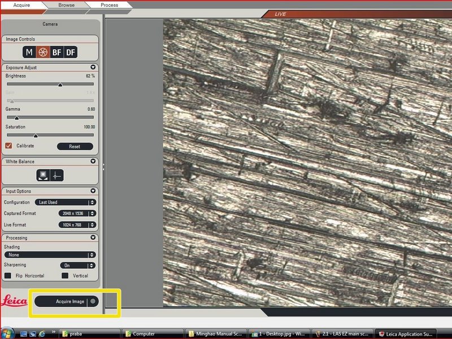Click the Acquire Image button
This screenshot has width=452, height=339.
click(x=67, y=301)
